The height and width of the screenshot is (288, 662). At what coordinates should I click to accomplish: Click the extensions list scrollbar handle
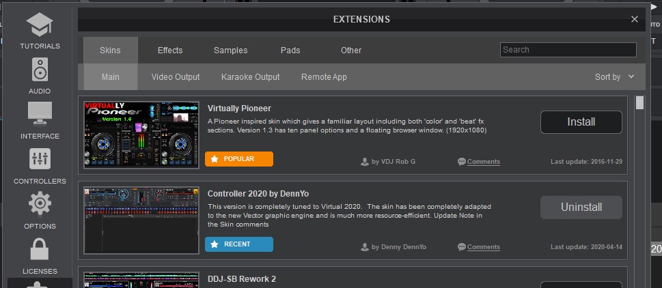click(x=639, y=103)
